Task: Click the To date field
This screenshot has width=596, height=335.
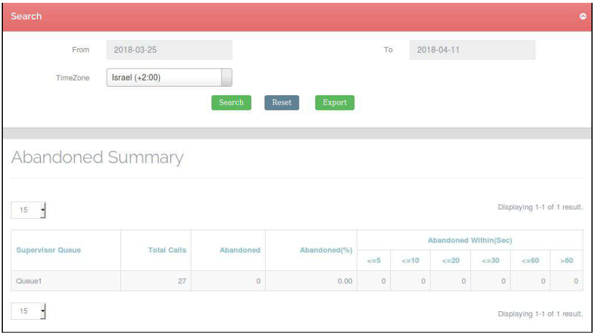Action: tap(472, 50)
